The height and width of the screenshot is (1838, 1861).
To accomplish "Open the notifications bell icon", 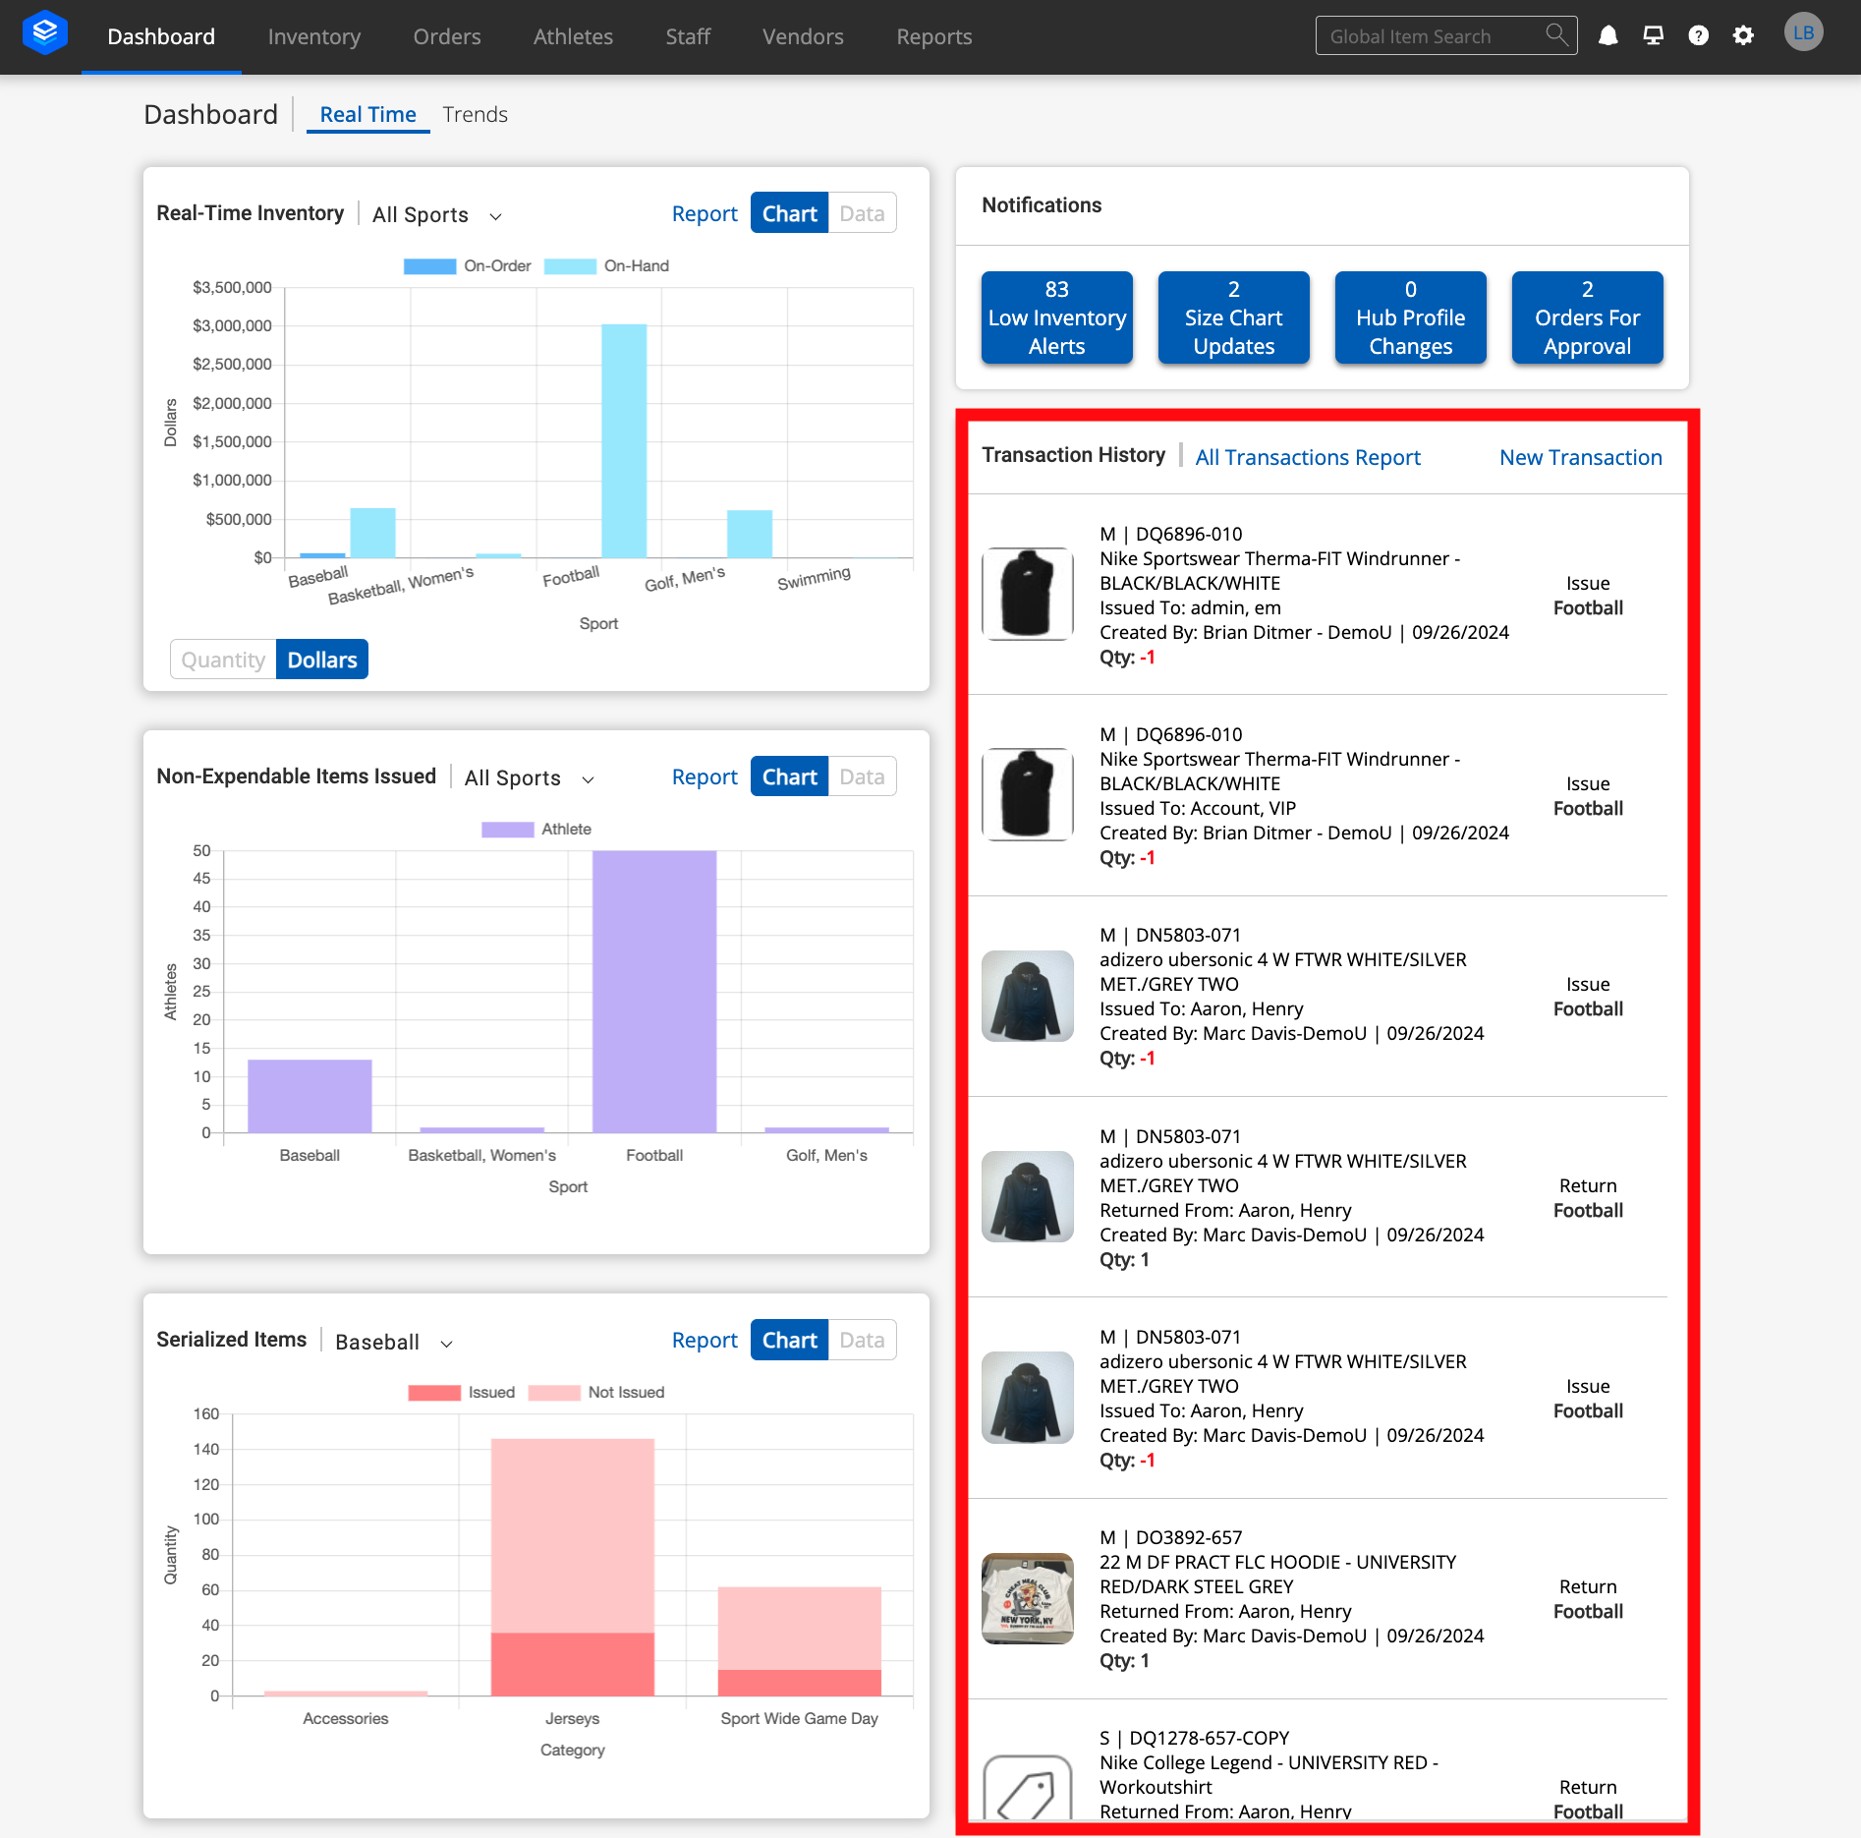I will click(x=1608, y=36).
